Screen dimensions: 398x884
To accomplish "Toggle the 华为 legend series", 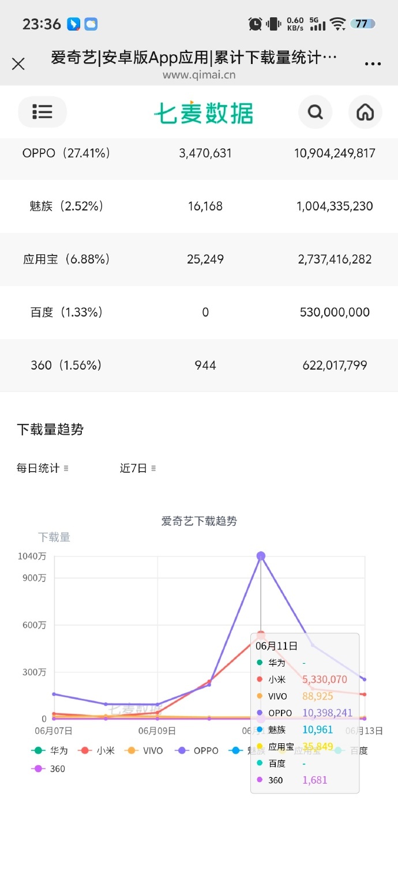I will pos(50,750).
